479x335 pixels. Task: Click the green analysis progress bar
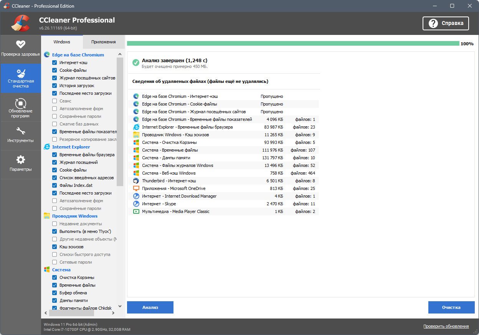click(293, 44)
